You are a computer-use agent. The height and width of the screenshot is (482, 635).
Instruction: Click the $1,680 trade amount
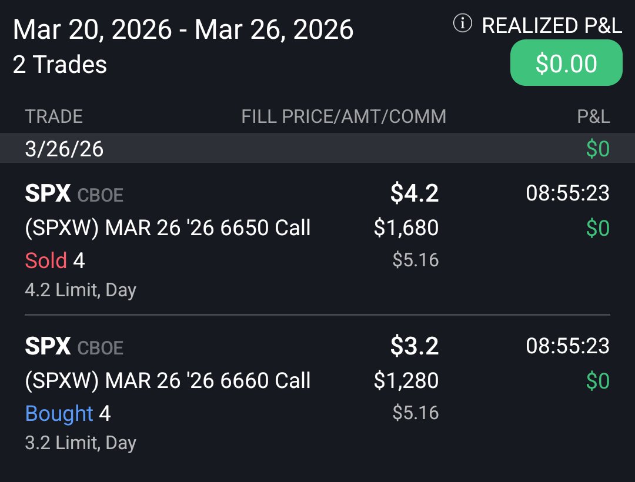point(406,227)
